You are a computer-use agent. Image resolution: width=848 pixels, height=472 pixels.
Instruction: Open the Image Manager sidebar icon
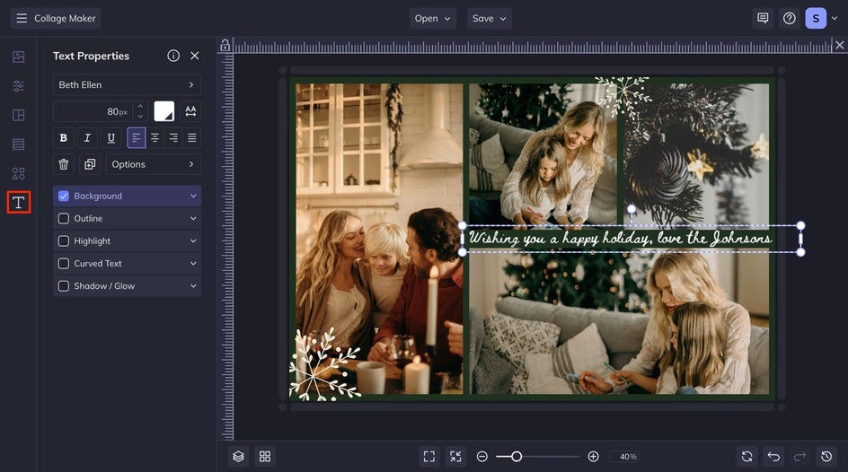pyautogui.click(x=18, y=57)
